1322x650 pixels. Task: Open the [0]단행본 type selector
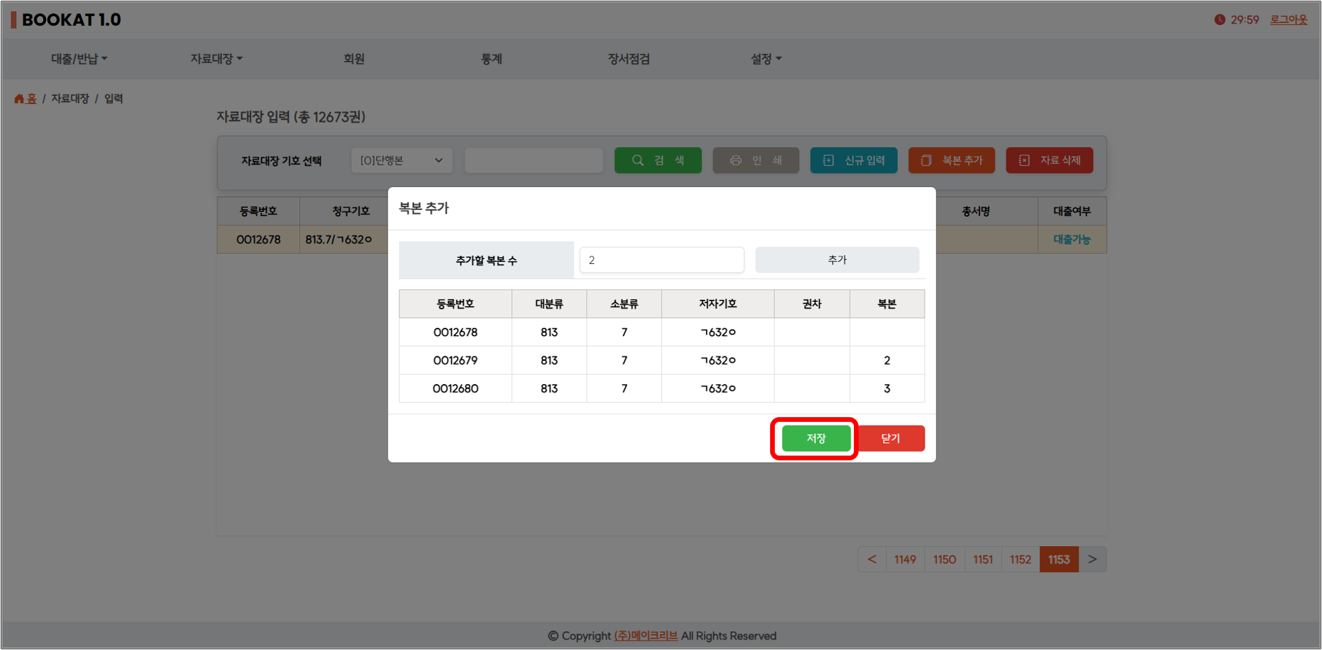(401, 161)
